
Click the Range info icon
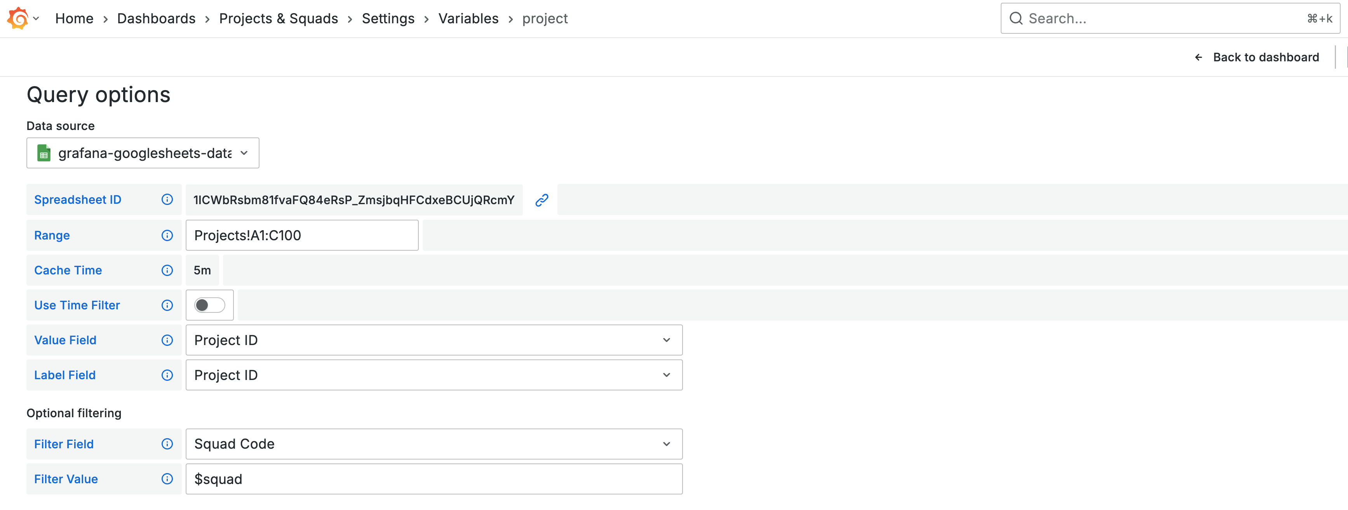pyautogui.click(x=167, y=235)
